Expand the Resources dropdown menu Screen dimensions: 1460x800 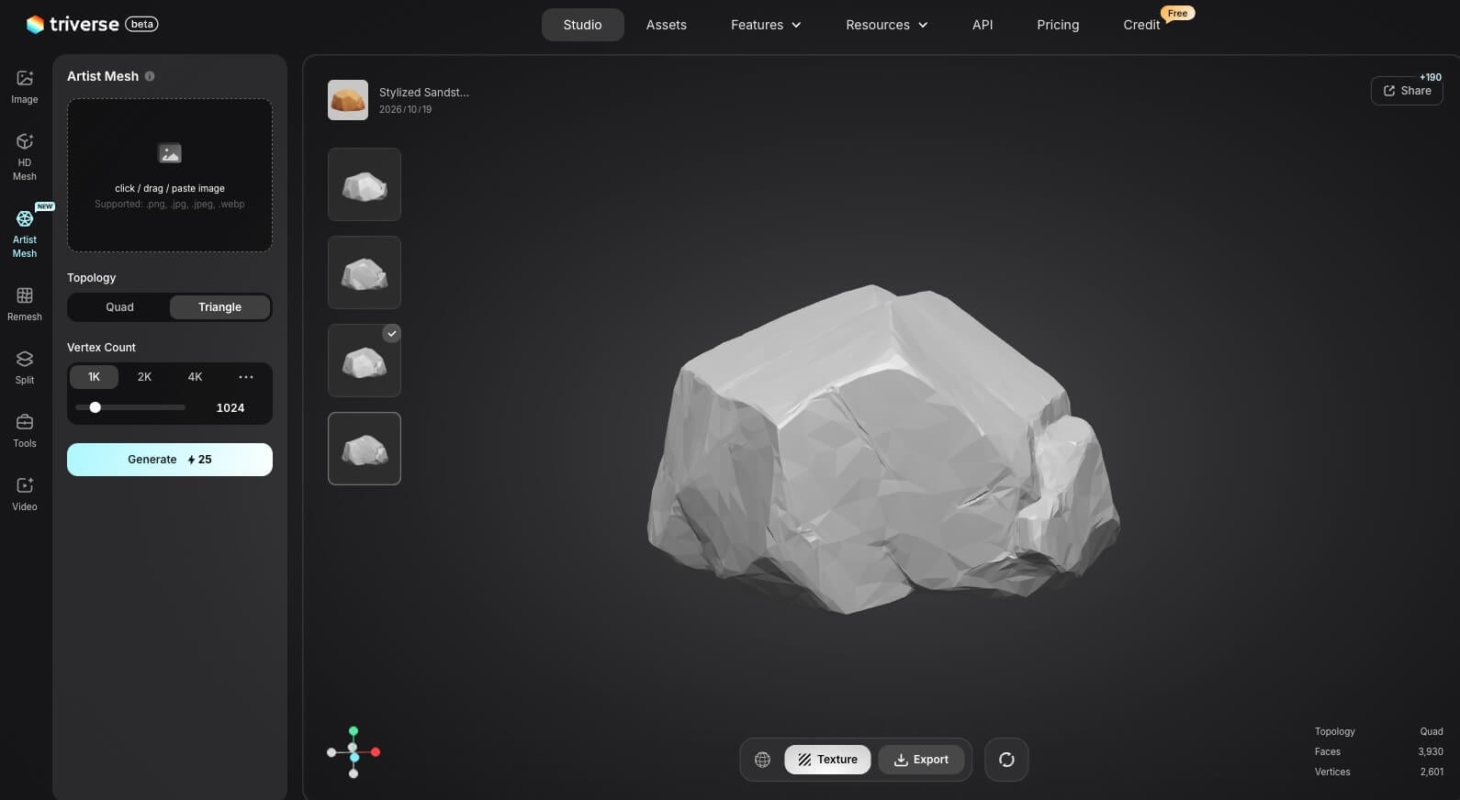coord(886,25)
